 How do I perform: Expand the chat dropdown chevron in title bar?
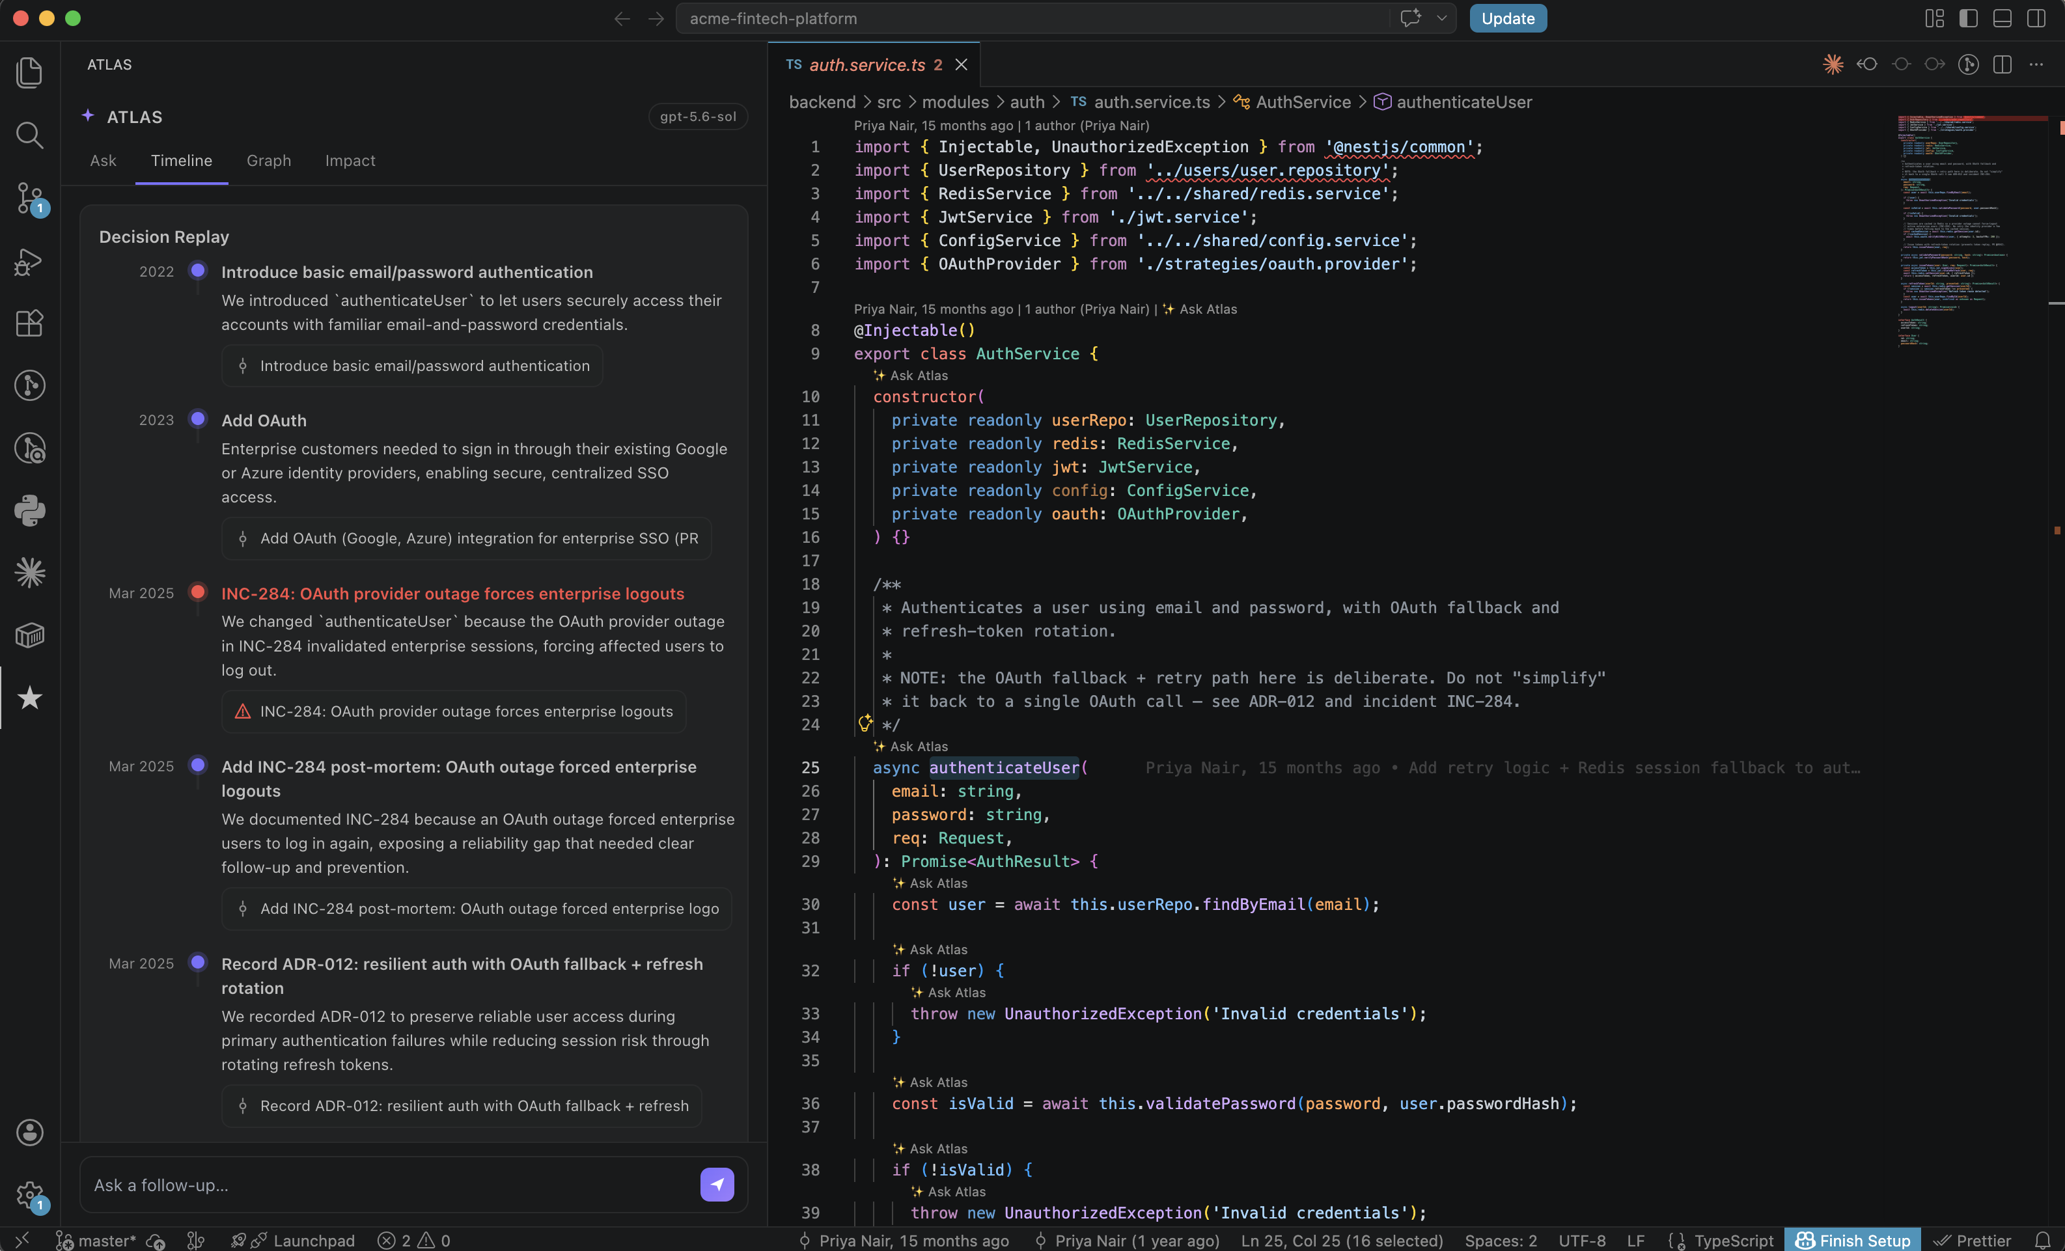pos(1441,18)
